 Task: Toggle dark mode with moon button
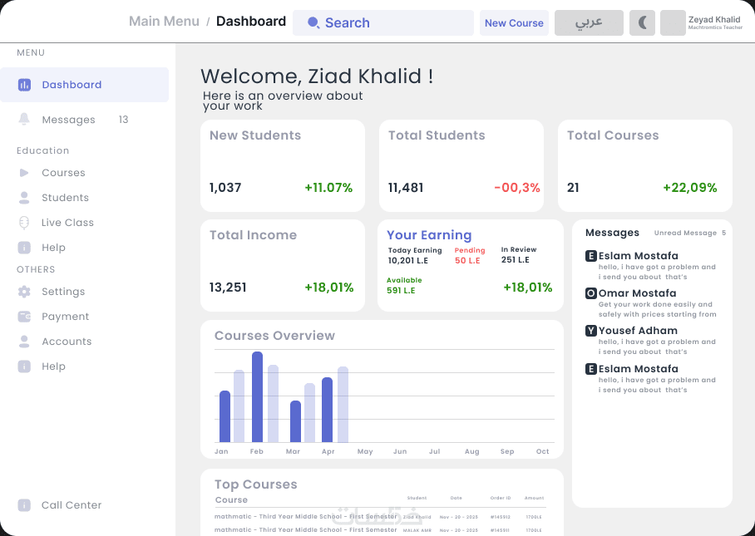[x=642, y=22]
